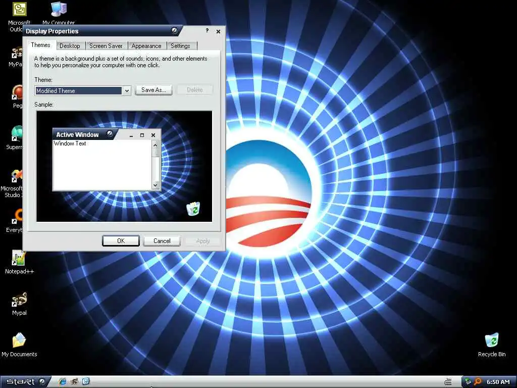Viewport: 517px width, 388px height.
Task: Switch to the Desktop tab
Action: (x=70, y=46)
